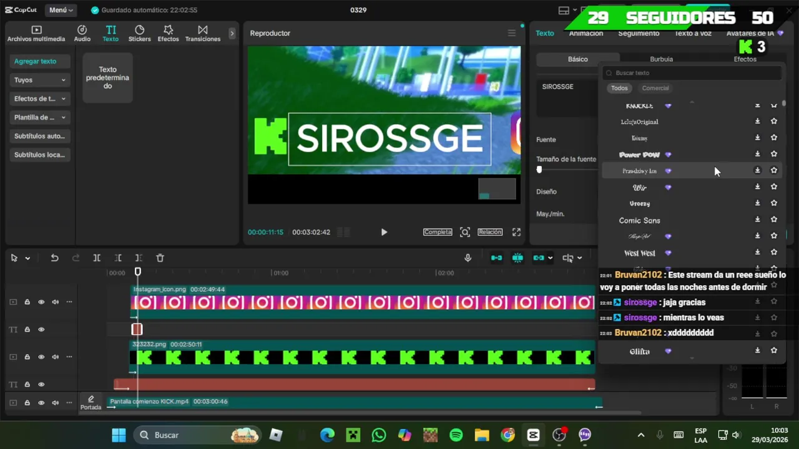Image resolution: width=799 pixels, height=449 pixels.
Task: Open Archivos multimedia tab
Action: pyautogui.click(x=36, y=34)
